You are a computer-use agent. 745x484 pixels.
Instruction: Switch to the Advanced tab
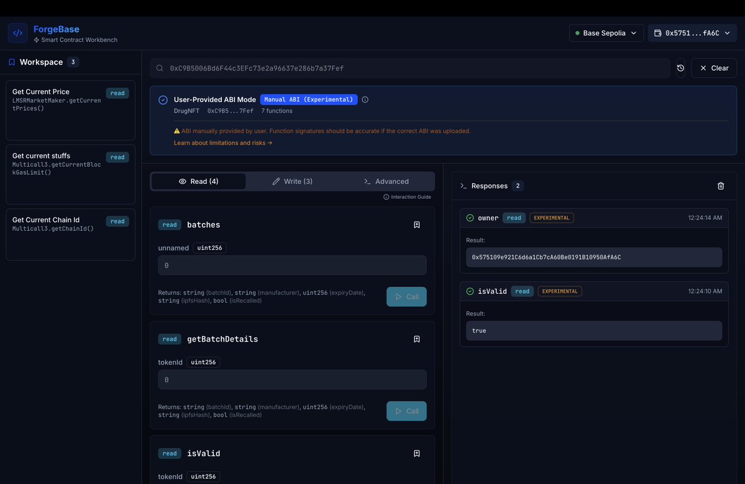386,181
